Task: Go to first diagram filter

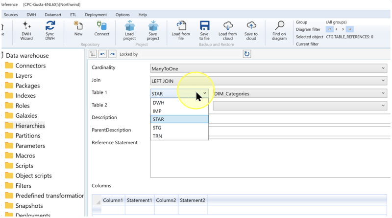Action: (329, 29)
